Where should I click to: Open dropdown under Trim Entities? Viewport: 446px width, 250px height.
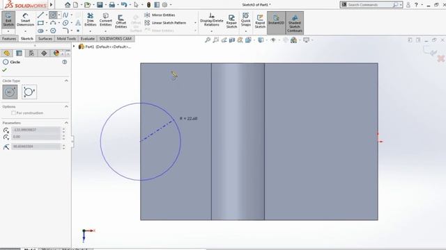point(90,31)
